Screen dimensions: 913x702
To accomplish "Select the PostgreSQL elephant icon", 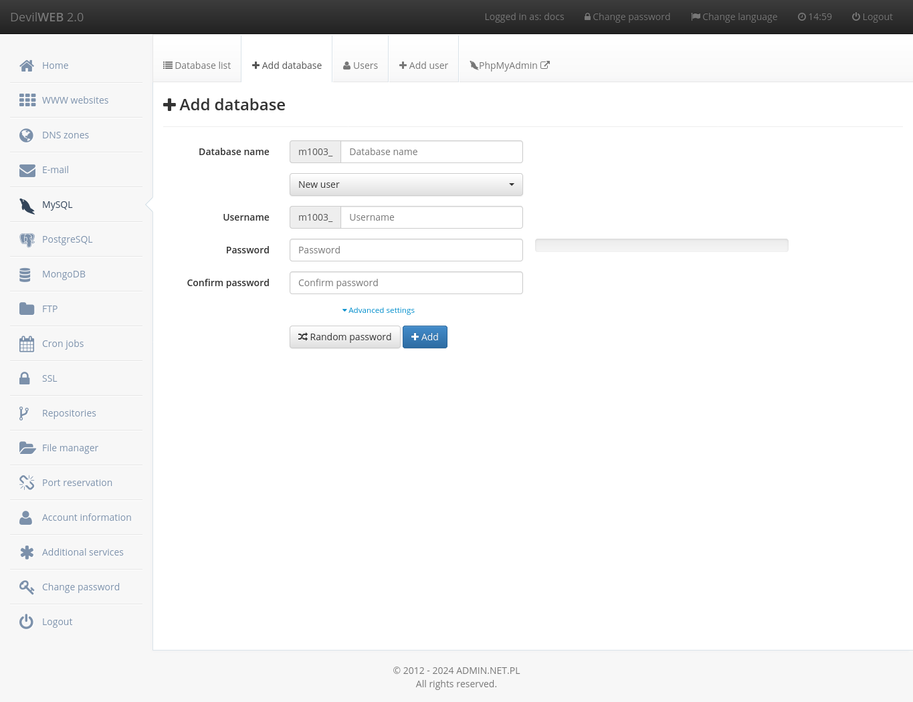I will click(27, 239).
